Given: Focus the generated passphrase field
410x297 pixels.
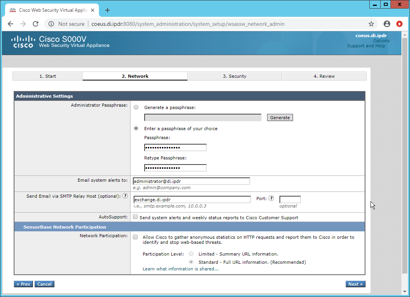Looking at the screenshot, I should pos(202,118).
